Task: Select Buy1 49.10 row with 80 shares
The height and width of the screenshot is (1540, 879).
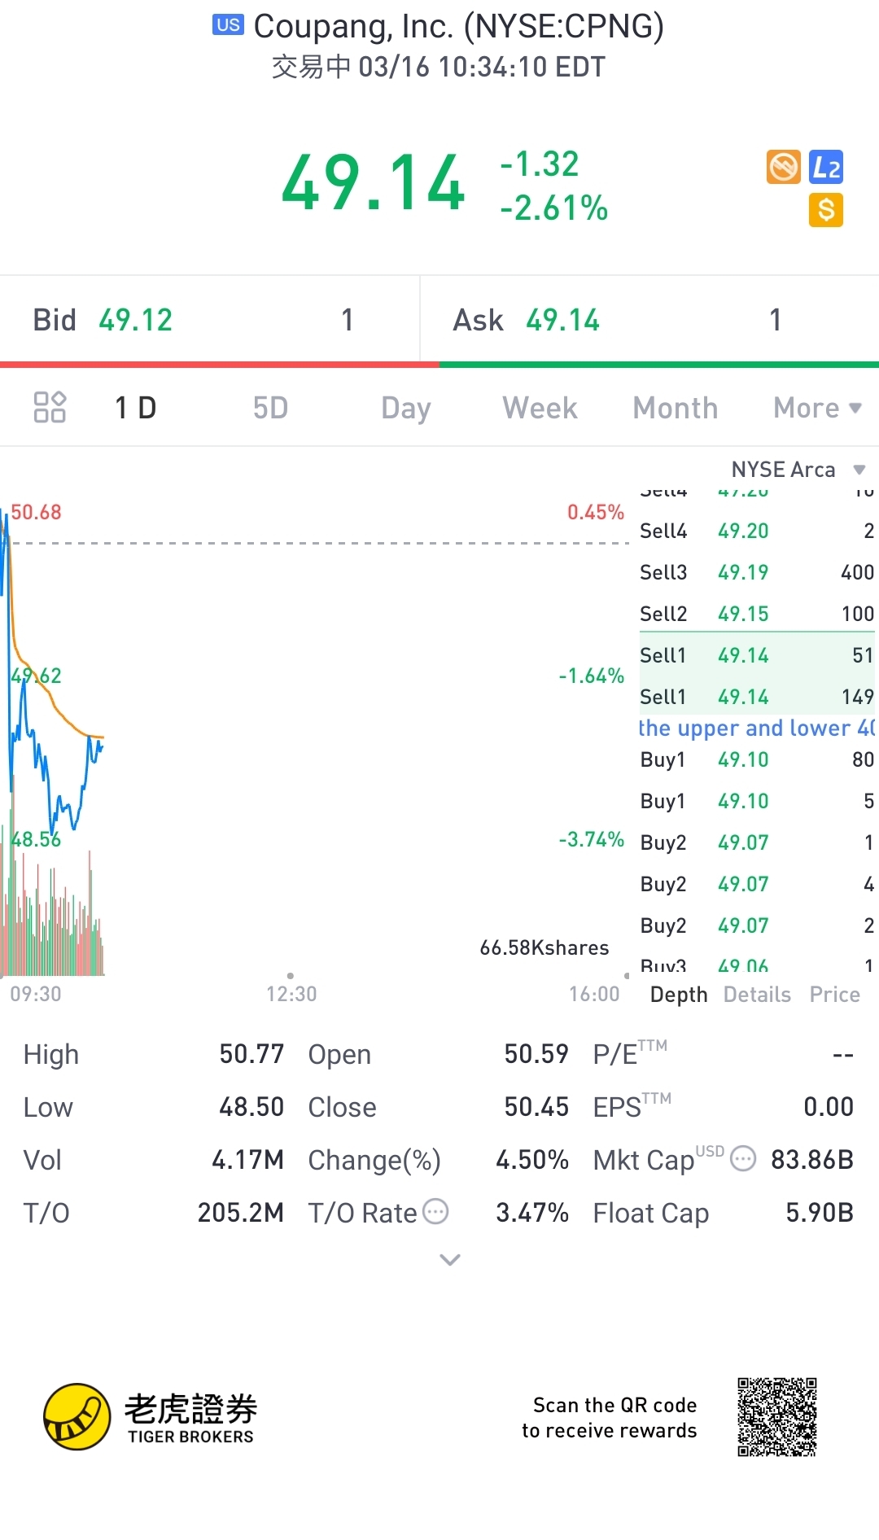Action: 757,759
